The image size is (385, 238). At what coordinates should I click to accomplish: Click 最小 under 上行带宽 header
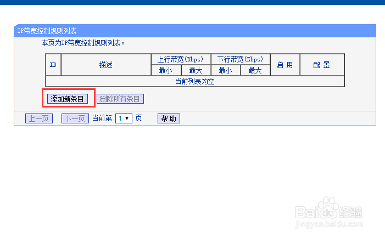click(166, 70)
